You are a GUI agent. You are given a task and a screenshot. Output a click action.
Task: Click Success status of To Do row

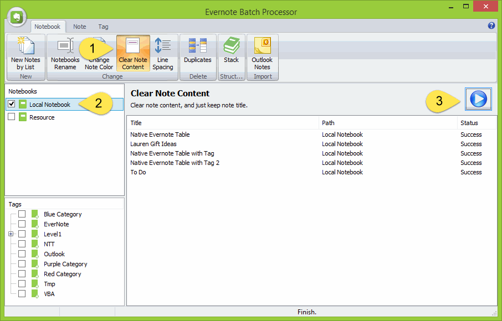coord(471,172)
